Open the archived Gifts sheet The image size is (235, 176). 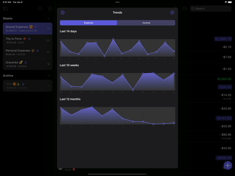click(28, 85)
